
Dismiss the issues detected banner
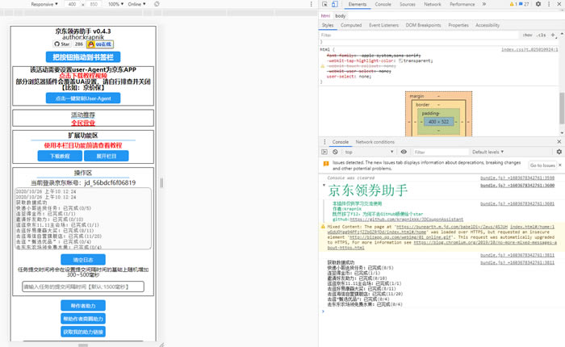560,165
